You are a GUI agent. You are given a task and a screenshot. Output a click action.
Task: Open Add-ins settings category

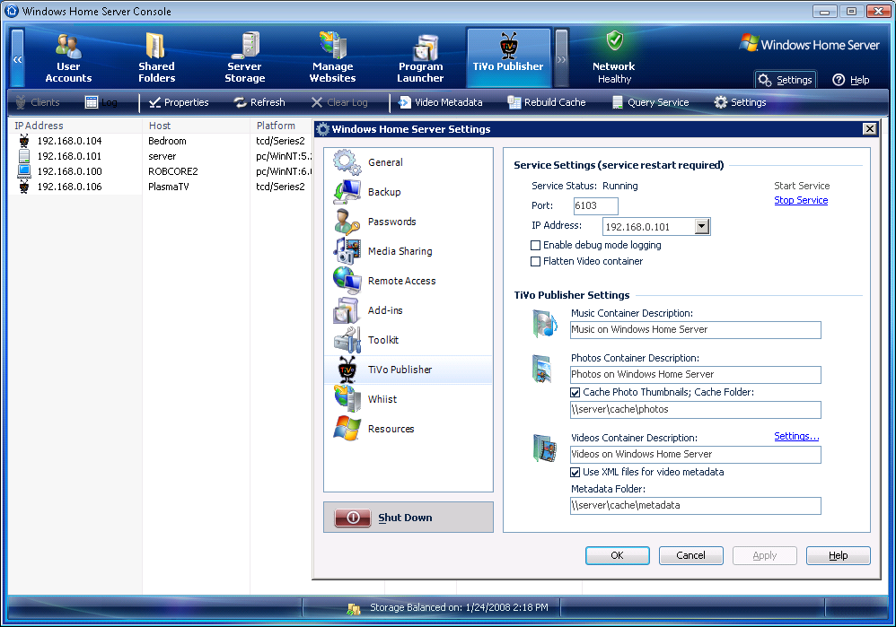[408, 310]
